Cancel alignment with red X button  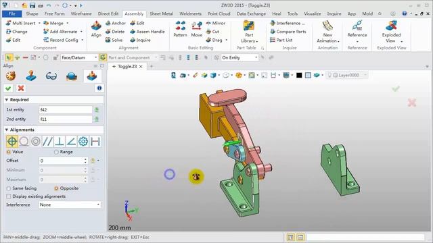21,88
